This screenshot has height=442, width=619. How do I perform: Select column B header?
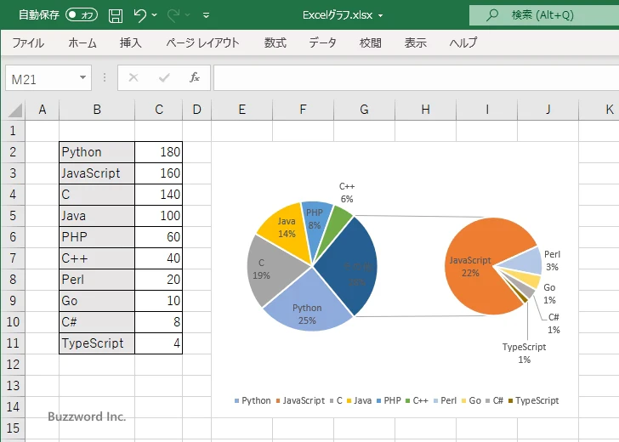point(97,110)
